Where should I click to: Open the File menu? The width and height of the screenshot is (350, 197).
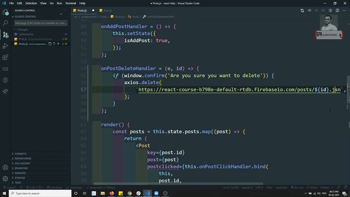[11, 3]
